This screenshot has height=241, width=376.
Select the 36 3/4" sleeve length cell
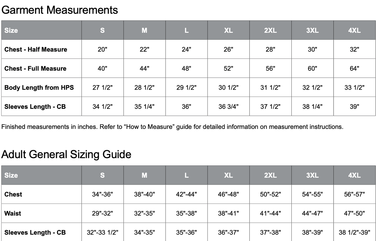228,107
